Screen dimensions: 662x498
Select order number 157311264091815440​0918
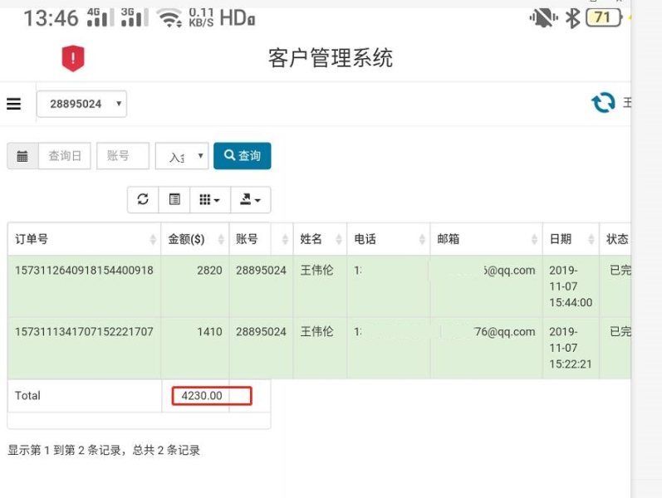(84, 271)
